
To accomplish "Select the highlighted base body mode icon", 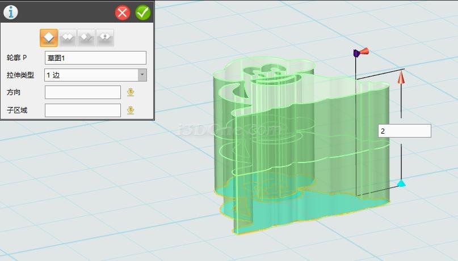I will coord(49,37).
